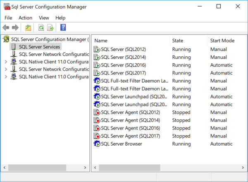Click the left arrow of the services list scrollbar

(x=95, y=168)
